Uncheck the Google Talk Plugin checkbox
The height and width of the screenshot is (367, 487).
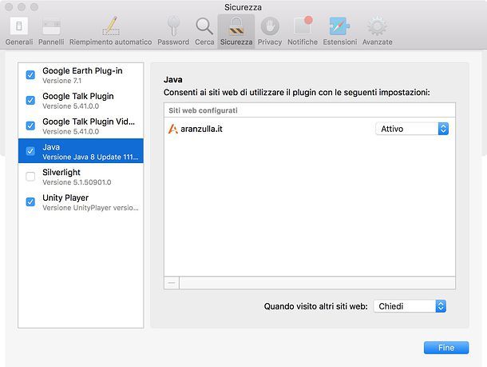[x=30, y=101]
